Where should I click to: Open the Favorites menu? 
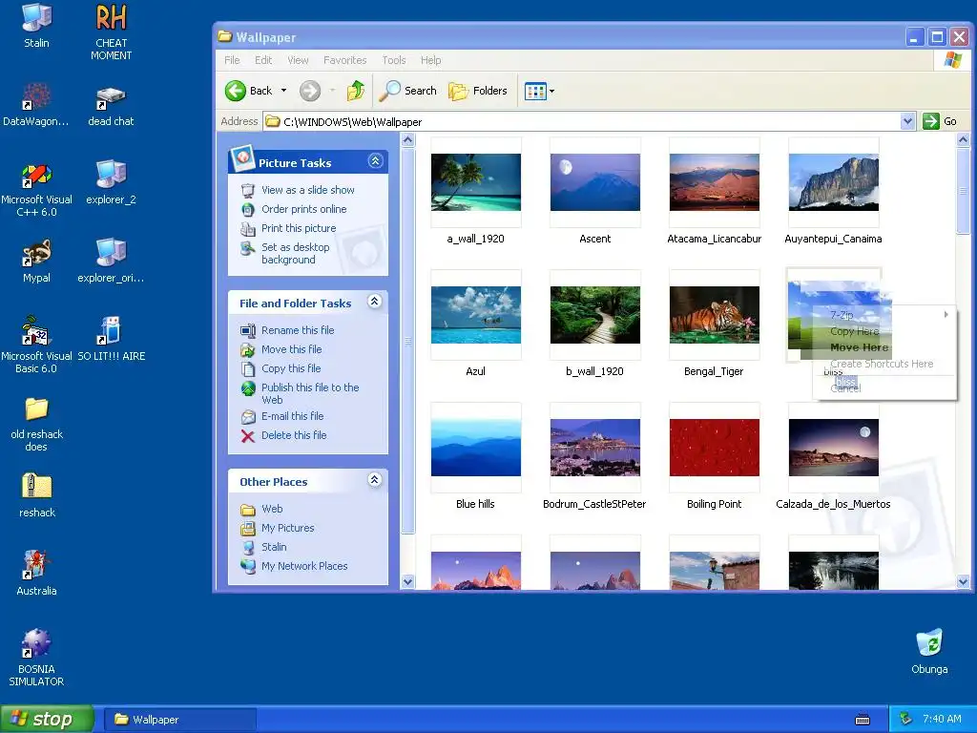[344, 60]
